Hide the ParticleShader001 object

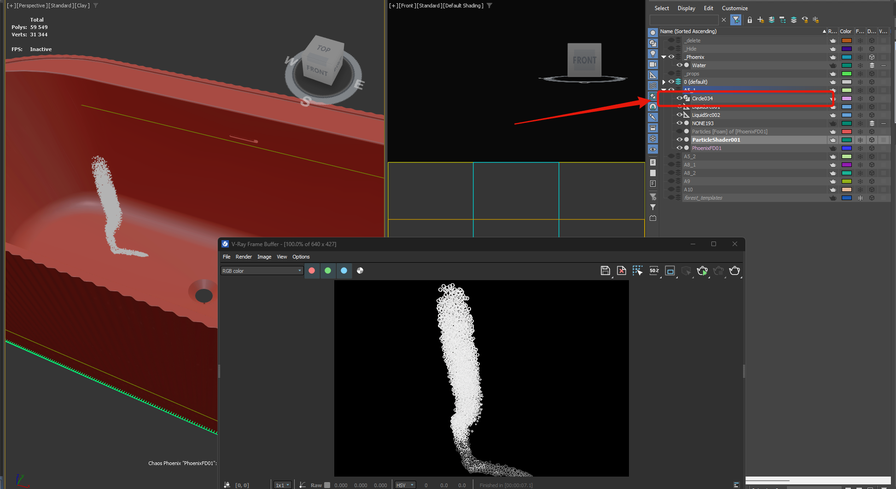(x=679, y=139)
